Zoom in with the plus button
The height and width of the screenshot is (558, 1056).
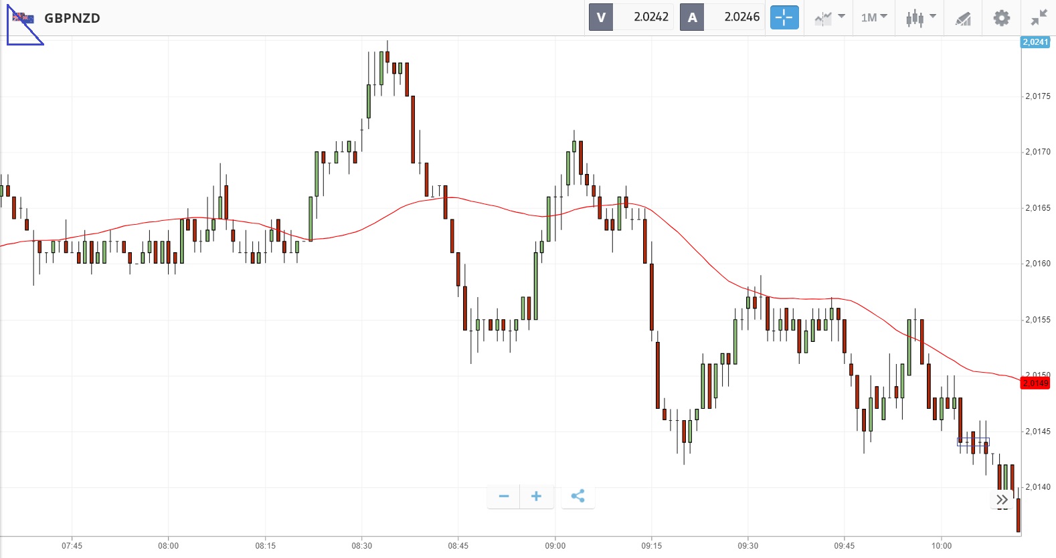click(x=536, y=496)
